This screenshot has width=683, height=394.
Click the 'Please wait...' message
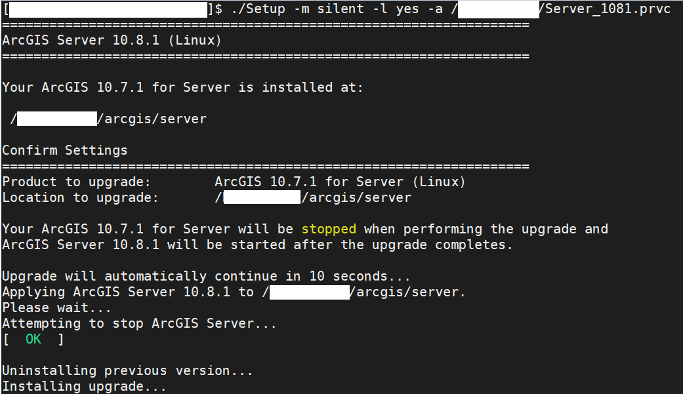[57, 308]
